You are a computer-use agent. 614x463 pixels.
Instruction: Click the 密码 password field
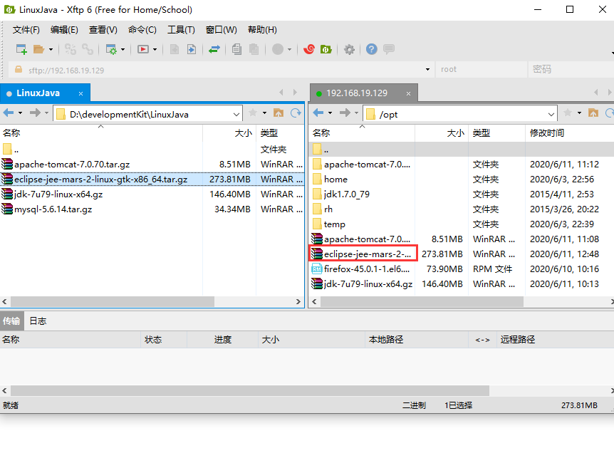click(571, 70)
